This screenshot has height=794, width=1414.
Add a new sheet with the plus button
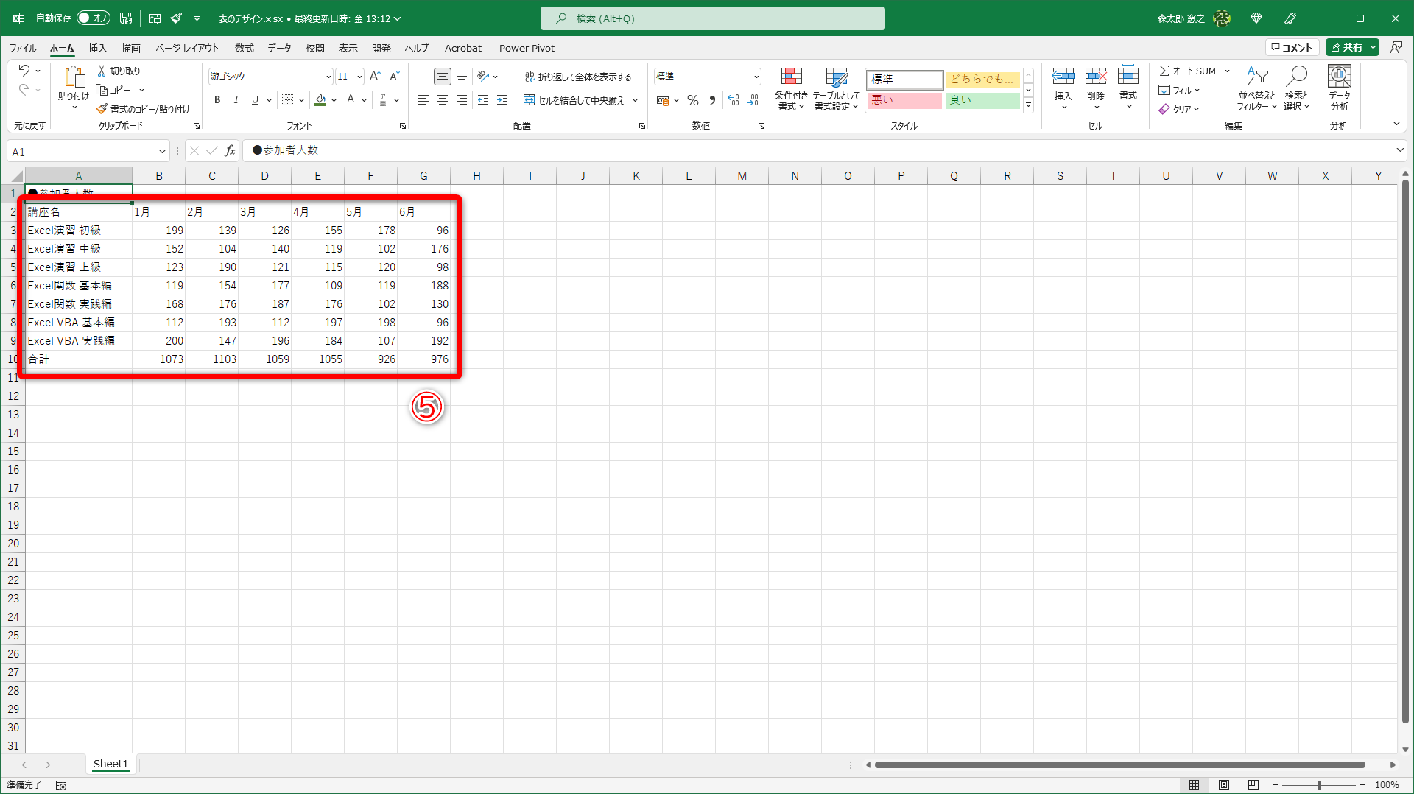[x=175, y=765]
